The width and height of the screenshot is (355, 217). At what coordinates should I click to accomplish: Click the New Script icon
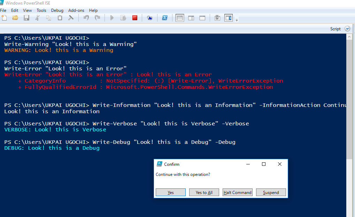click(x=5, y=18)
